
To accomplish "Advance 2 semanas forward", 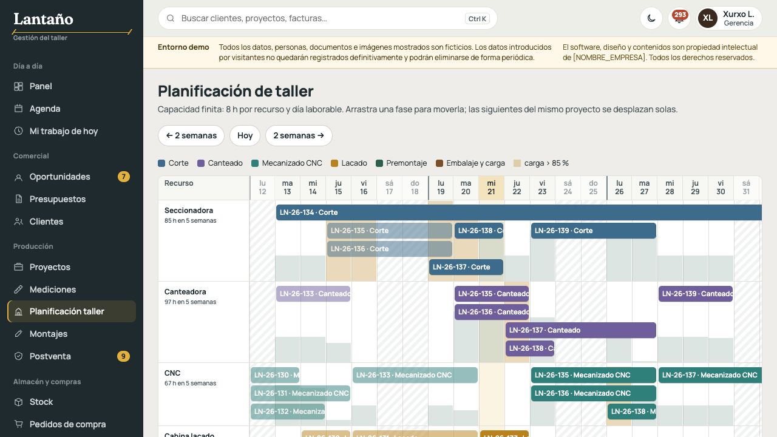I will coord(299,135).
